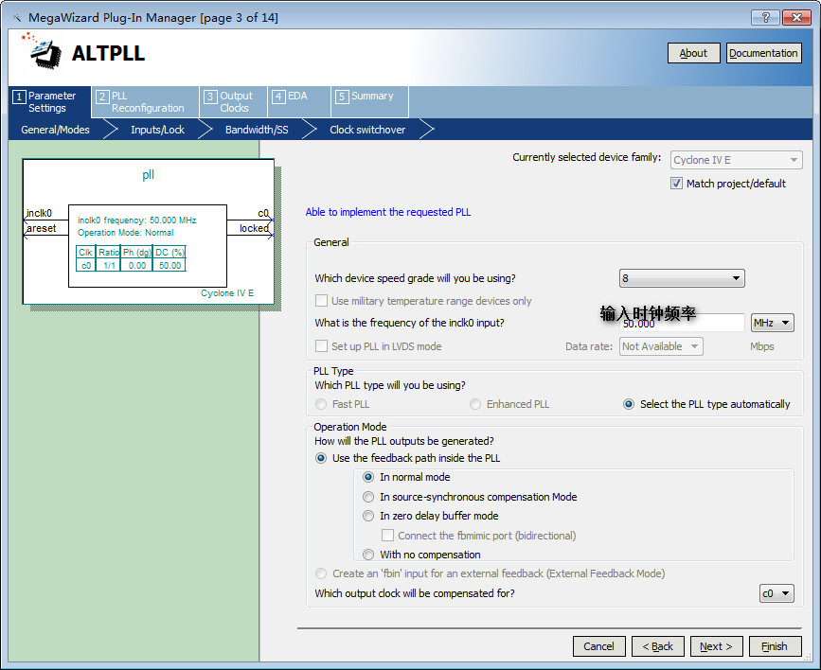Choose Select the PLL type automatically
Screen dimensions: 821x670
click(x=629, y=404)
